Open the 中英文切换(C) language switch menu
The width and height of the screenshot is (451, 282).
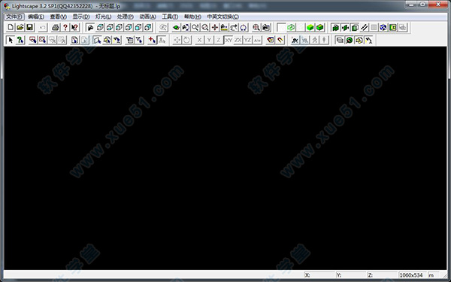click(x=223, y=17)
